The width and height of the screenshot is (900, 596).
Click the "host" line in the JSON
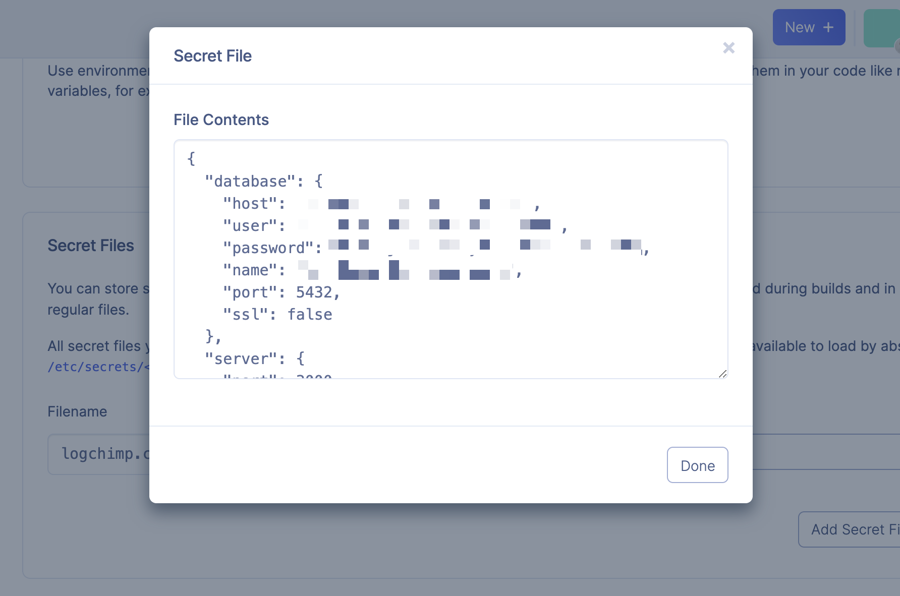254,203
